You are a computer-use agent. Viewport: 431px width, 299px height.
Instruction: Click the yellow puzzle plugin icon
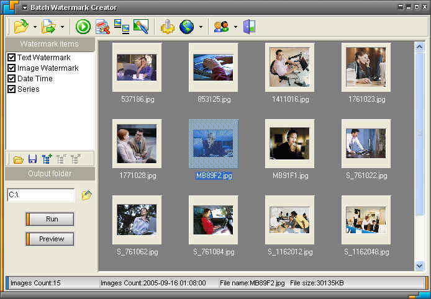[x=168, y=27]
